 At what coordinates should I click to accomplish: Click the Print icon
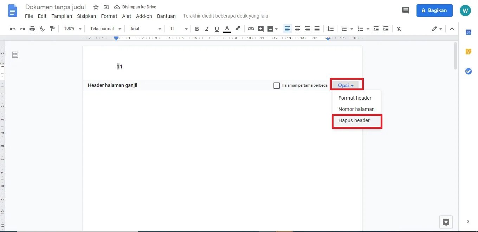pyautogui.click(x=32, y=29)
